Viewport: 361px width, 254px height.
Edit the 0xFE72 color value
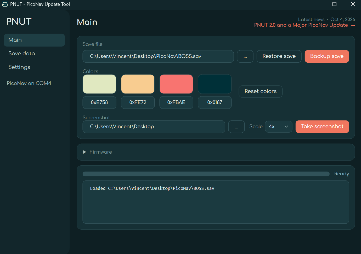point(138,102)
